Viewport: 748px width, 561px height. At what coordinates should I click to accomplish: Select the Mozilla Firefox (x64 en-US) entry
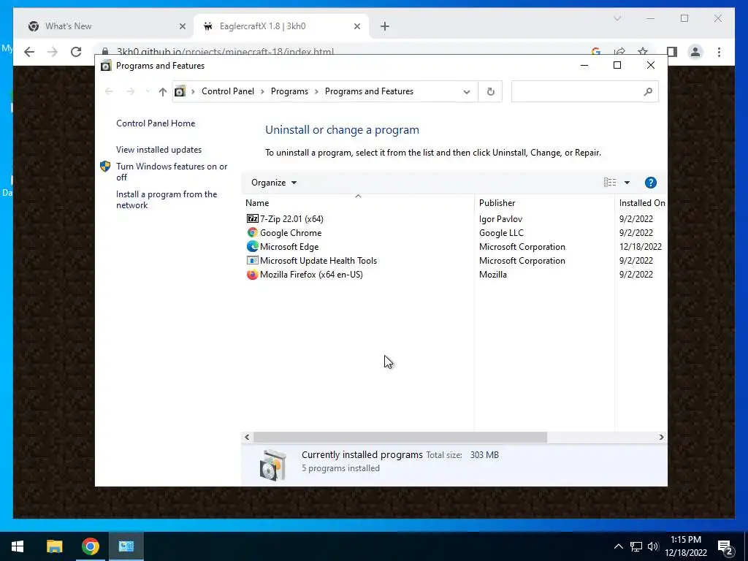(x=311, y=275)
